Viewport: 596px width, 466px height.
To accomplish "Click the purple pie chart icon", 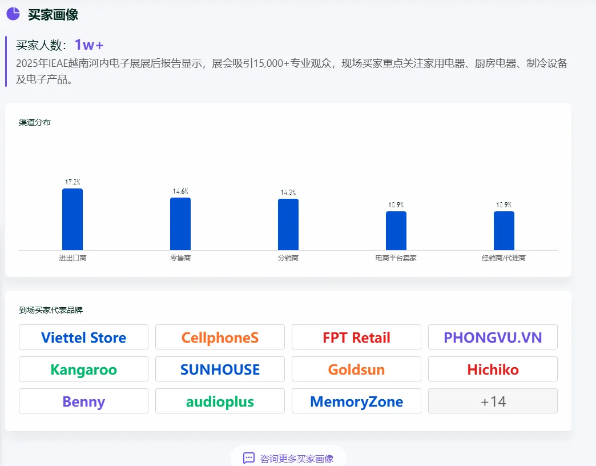I will click(13, 14).
